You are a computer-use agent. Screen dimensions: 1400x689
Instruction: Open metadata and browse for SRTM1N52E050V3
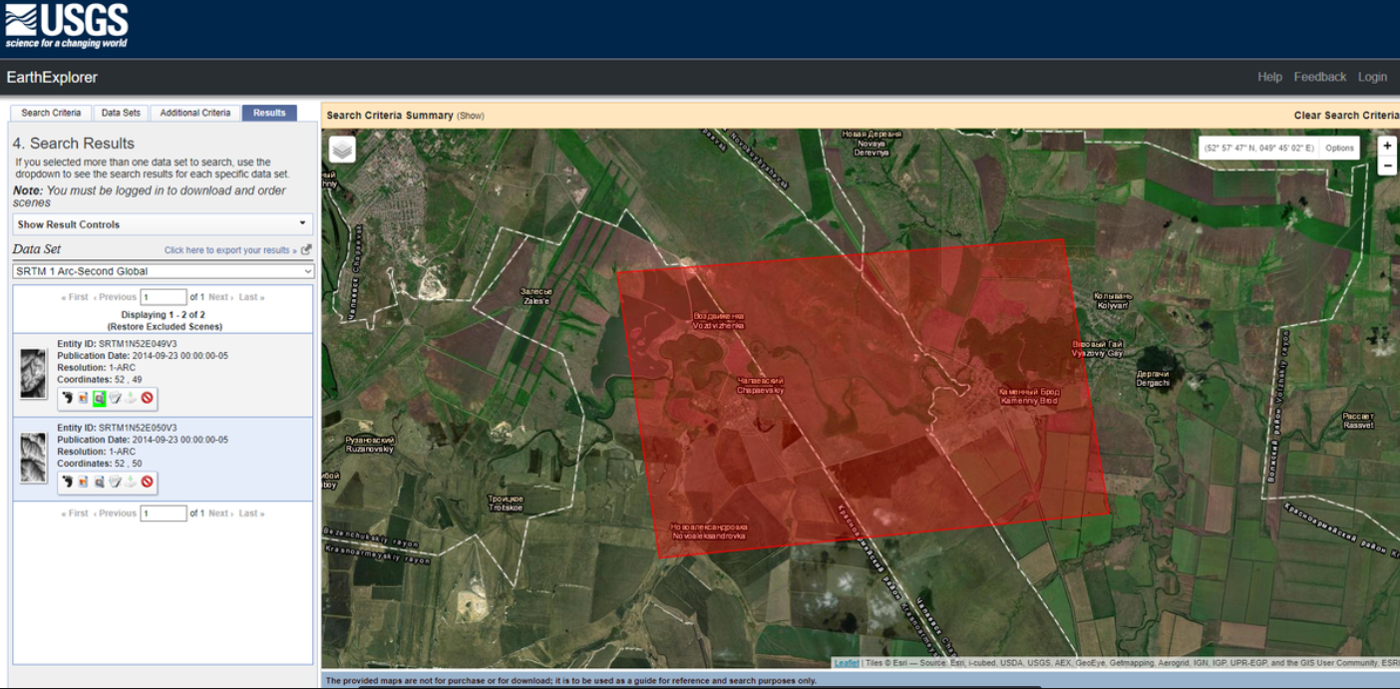tap(99, 482)
